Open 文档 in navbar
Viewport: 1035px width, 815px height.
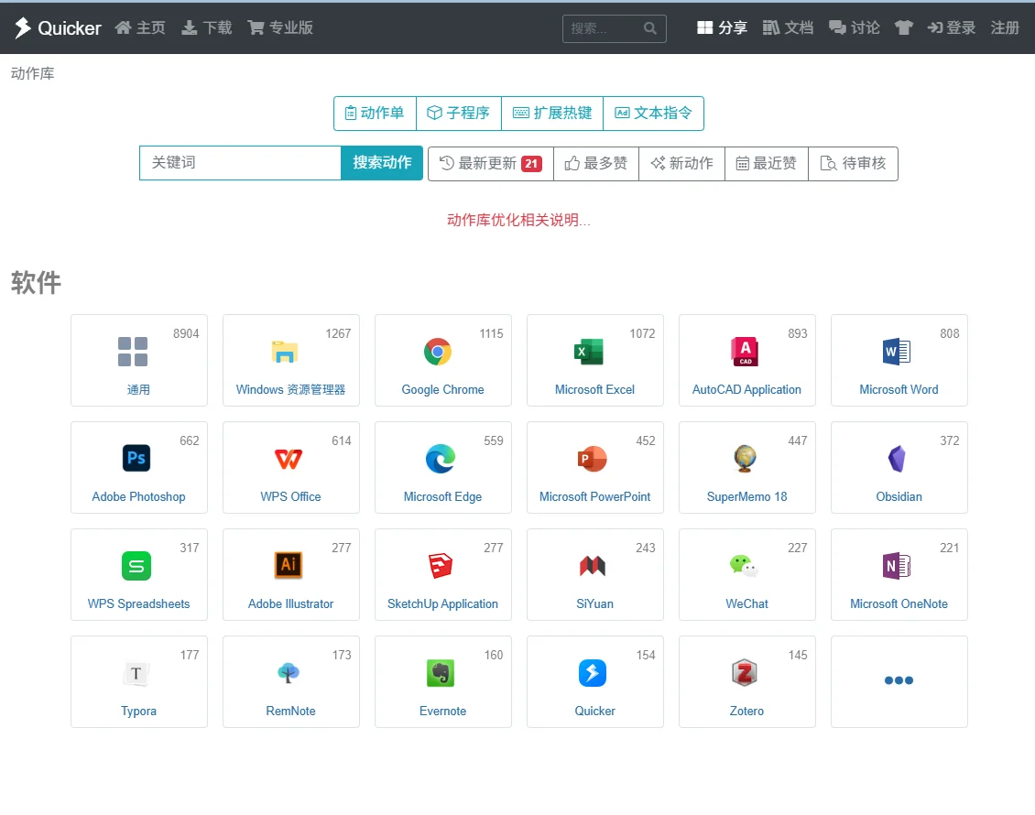788,27
